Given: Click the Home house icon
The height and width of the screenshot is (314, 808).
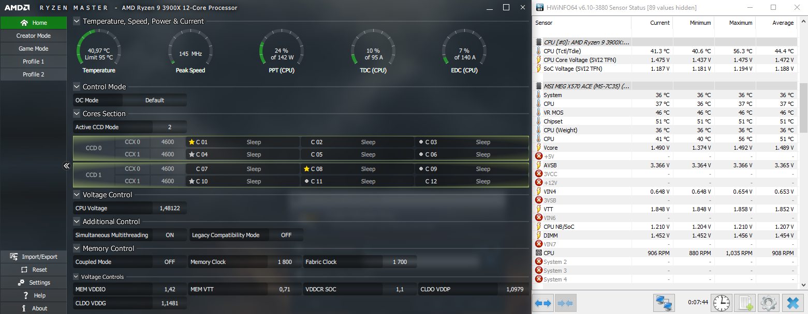Looking at the screenshot, I should [x=24, y=23].
